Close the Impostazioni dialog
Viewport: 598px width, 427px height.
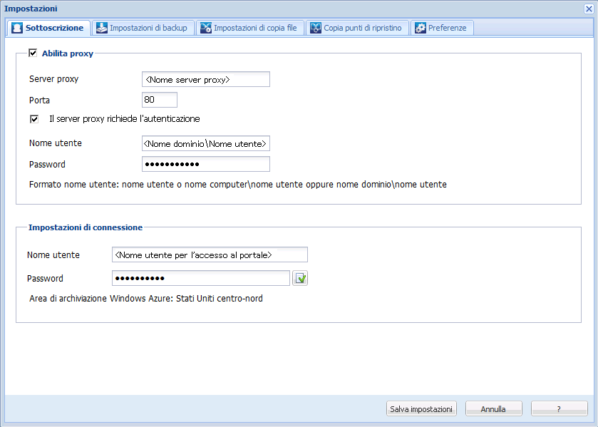(x=589, y=9)
